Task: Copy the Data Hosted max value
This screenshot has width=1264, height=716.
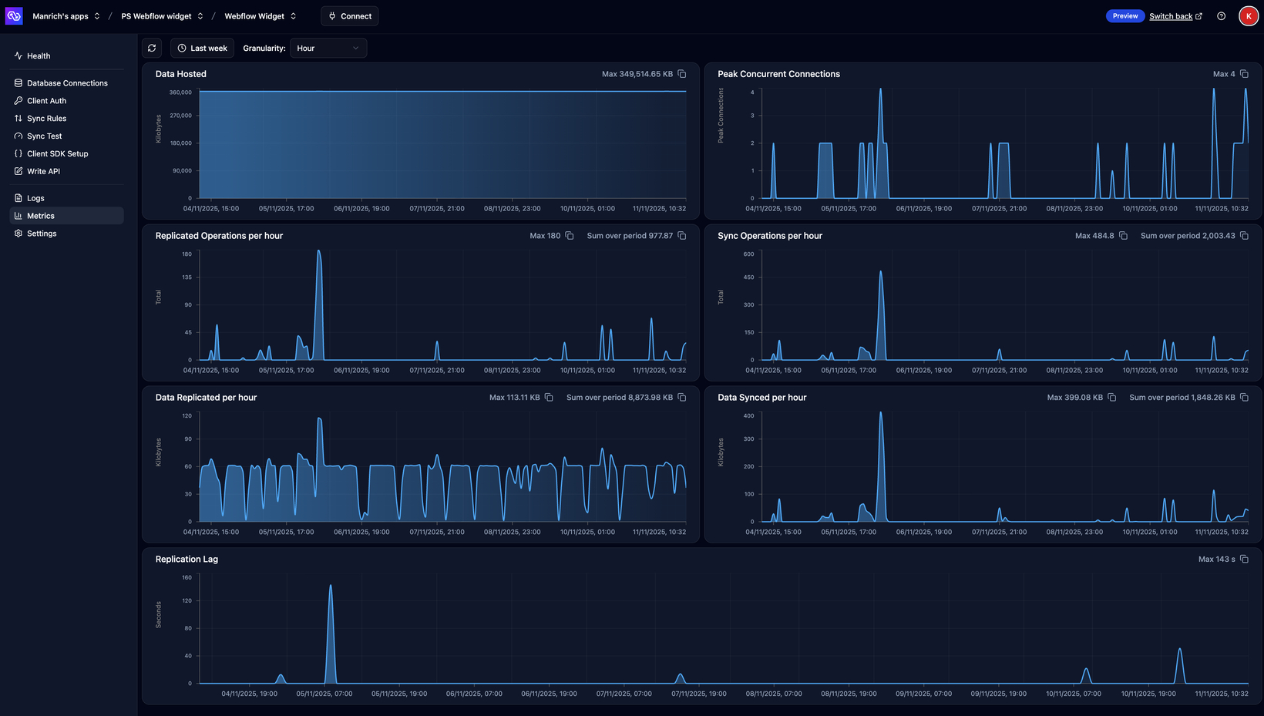Action: [x=681, y=74]
